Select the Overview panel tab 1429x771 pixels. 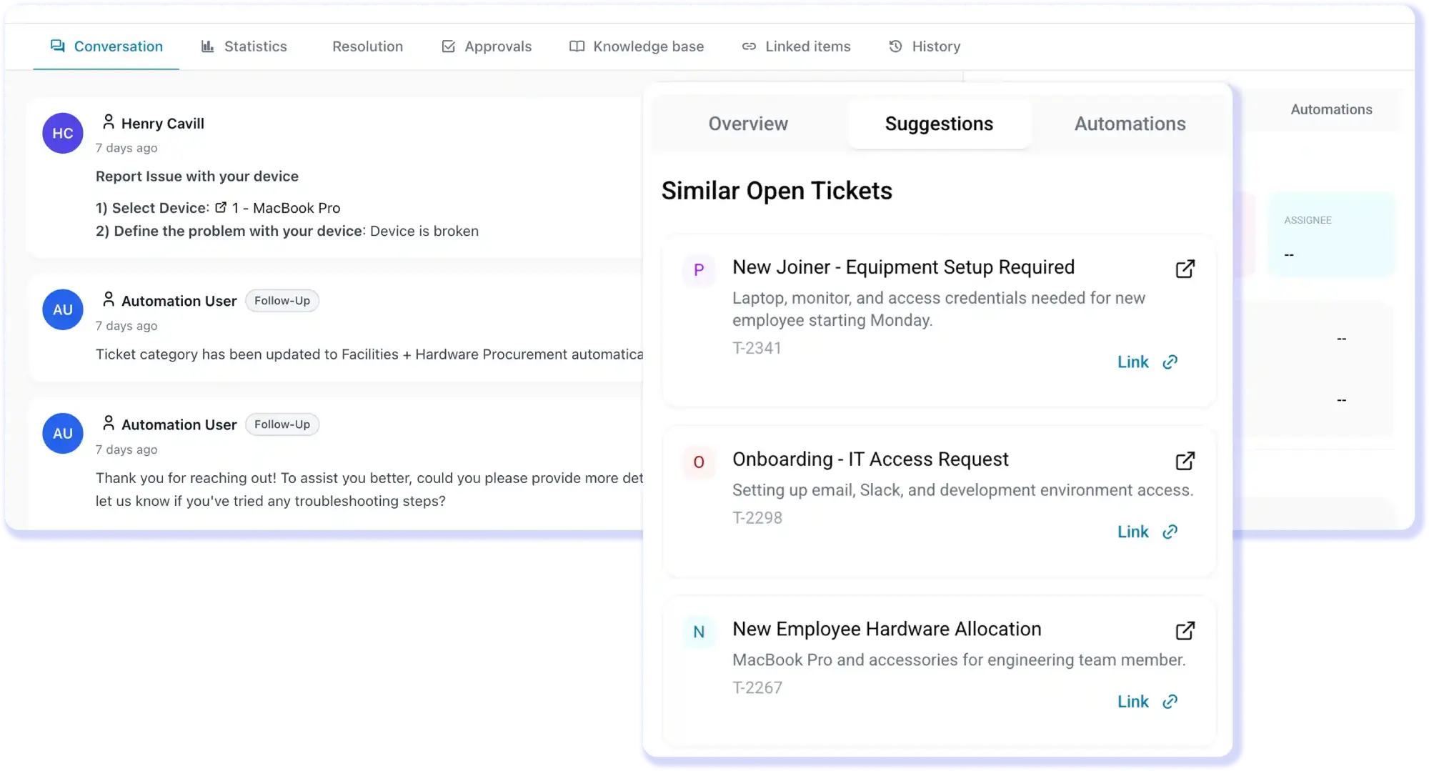[x=748, y=124]
